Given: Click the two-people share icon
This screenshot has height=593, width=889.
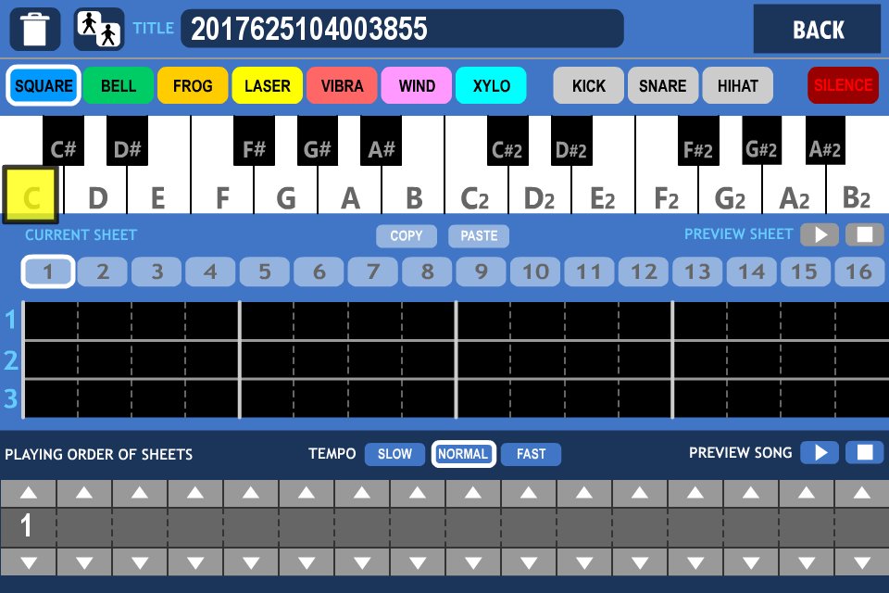Looking at the screenshot, I should pyautogui.click(x=99, y=29).
